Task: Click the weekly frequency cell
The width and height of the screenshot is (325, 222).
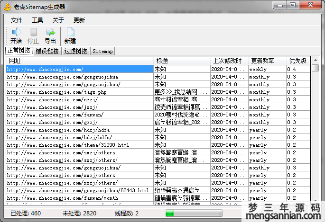Action: coord(267,69)
